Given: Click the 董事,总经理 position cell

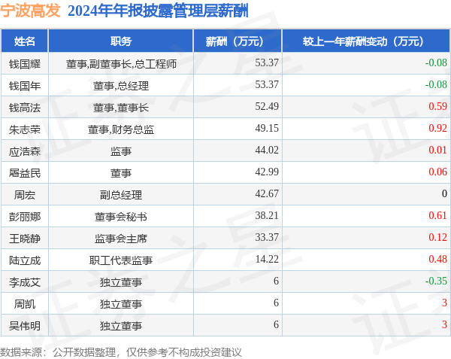Looking at the screenshot, I should click(121, 86).
